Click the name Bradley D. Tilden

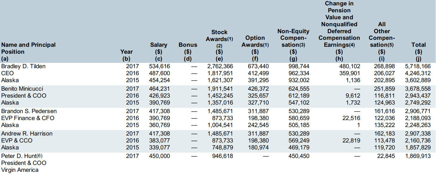[x=23, y=66]
